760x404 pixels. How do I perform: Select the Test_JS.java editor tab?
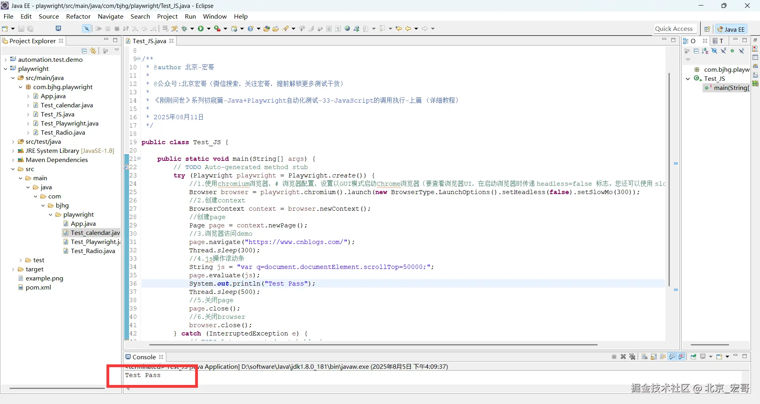pyautogui.click(x=149, y=41)
